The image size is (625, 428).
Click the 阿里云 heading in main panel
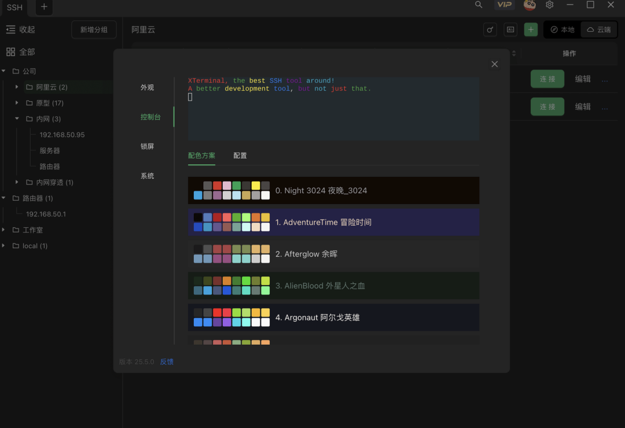143,29
